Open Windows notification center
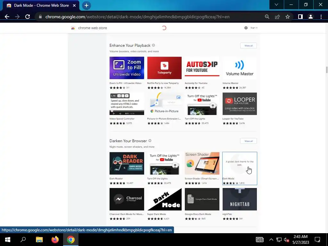The width and height of the screenshot is (328, 246). pyautogui.click(x=317, y=240)
